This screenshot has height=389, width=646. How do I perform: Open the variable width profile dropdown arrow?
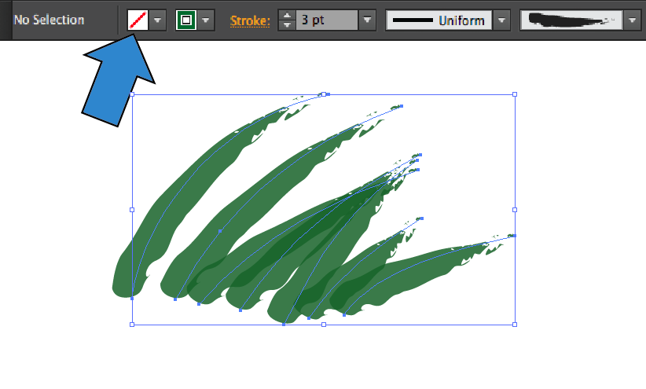[x=502, y=20]
